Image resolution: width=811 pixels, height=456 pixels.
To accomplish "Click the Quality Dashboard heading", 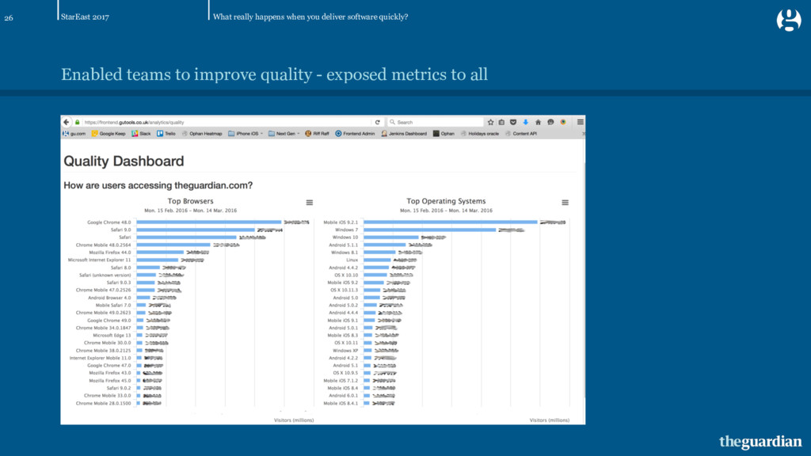I will point(124,161).
